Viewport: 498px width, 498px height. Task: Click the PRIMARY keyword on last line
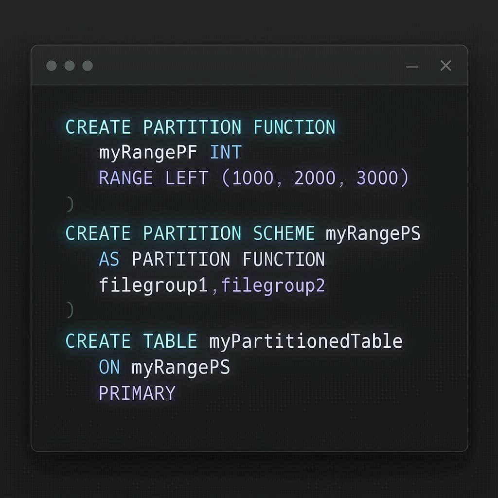pos(137,393)
